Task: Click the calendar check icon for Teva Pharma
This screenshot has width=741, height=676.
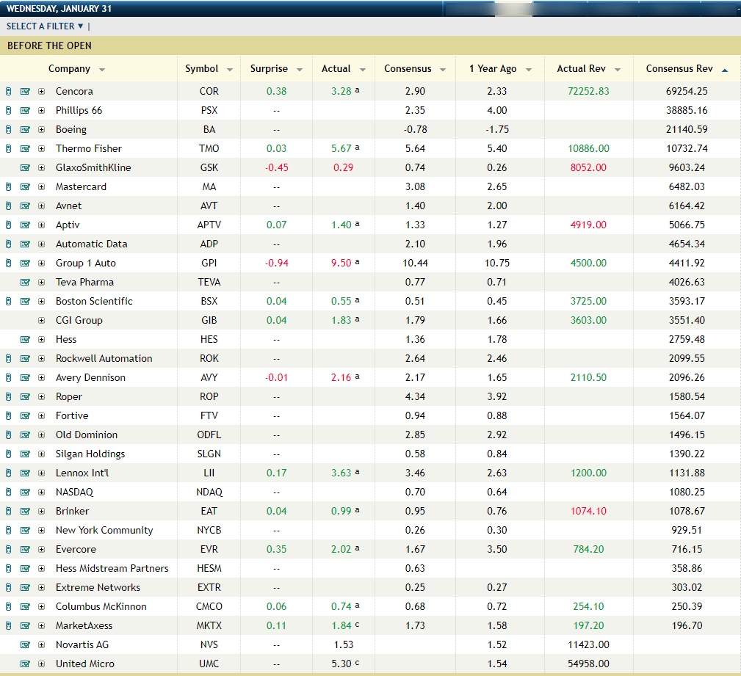Action: point(25,282)
